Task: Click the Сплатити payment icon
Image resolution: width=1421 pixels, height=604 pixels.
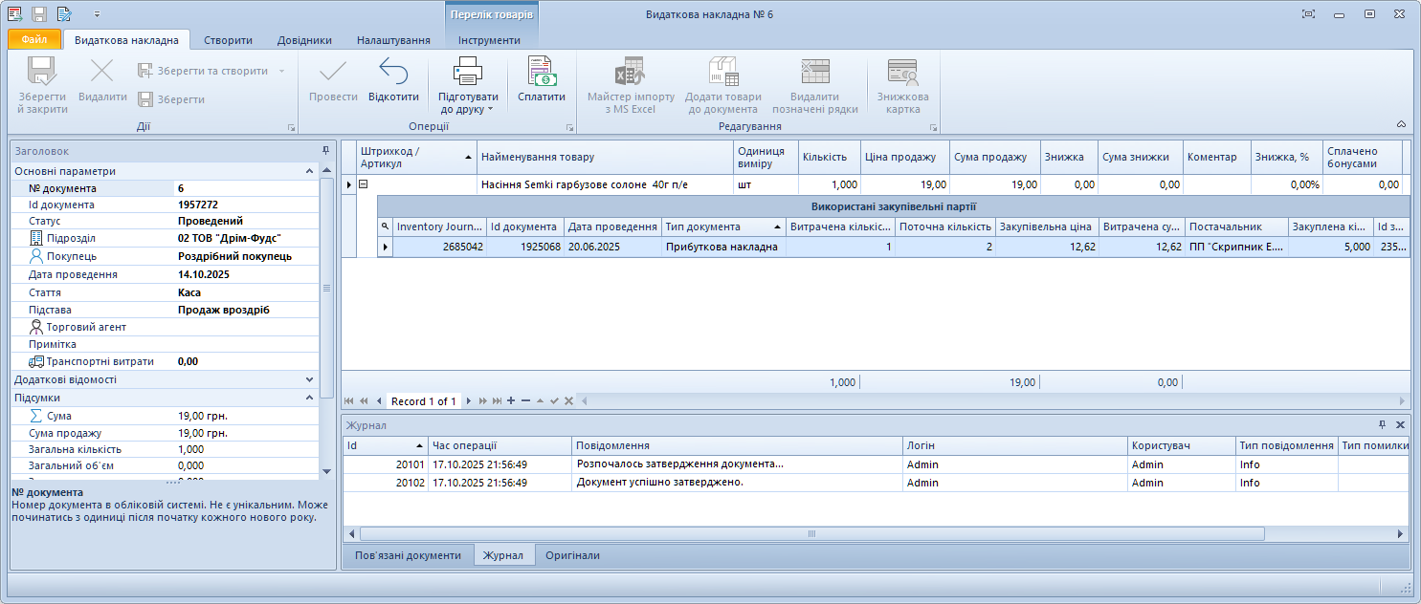Action: (542, 72)
